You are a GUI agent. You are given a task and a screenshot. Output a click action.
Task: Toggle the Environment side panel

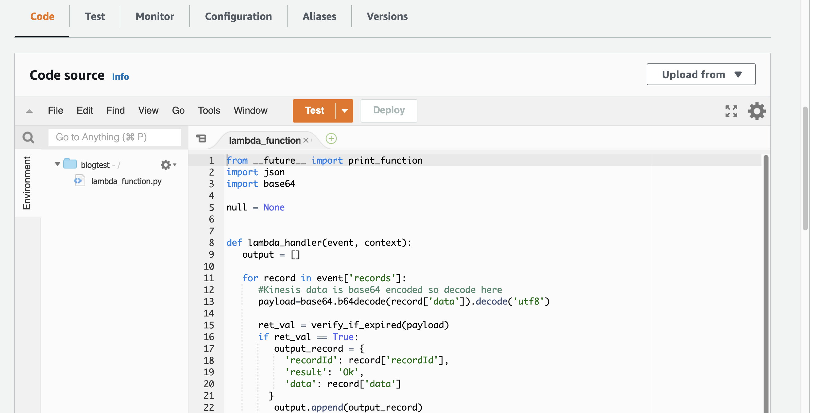click(x=27, y=183)
